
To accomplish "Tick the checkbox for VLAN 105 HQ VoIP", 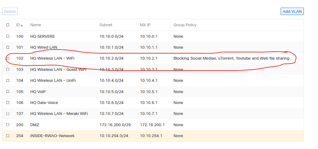I will click(x=8, y=91).
